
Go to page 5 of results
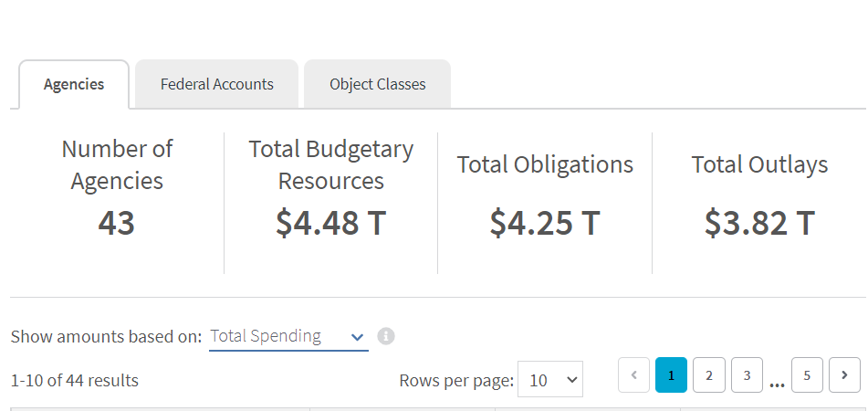coord(807,375)
